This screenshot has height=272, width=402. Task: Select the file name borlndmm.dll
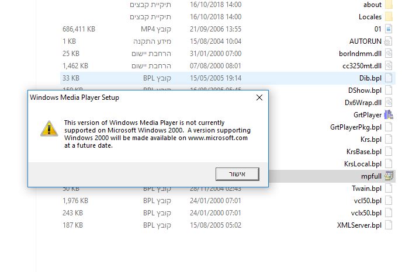(360, 54)
